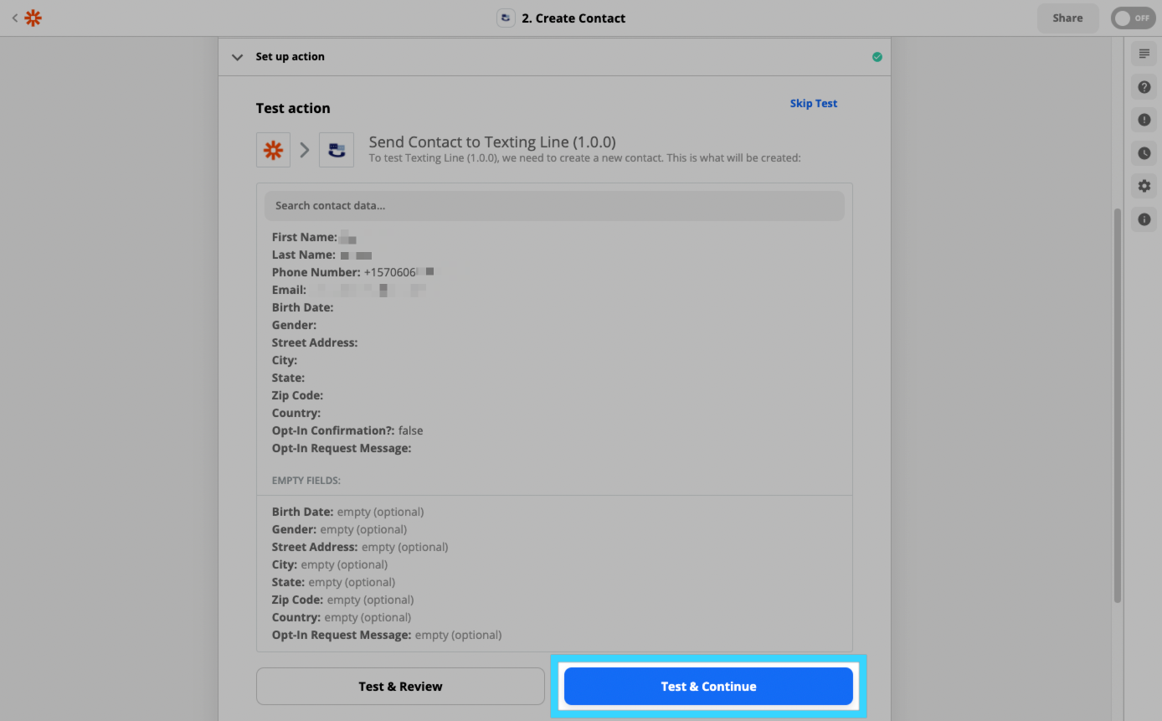Click the Test & Continue button
Image resolution: width=1162 pixels, height=721 pixels.
[708, 686]
